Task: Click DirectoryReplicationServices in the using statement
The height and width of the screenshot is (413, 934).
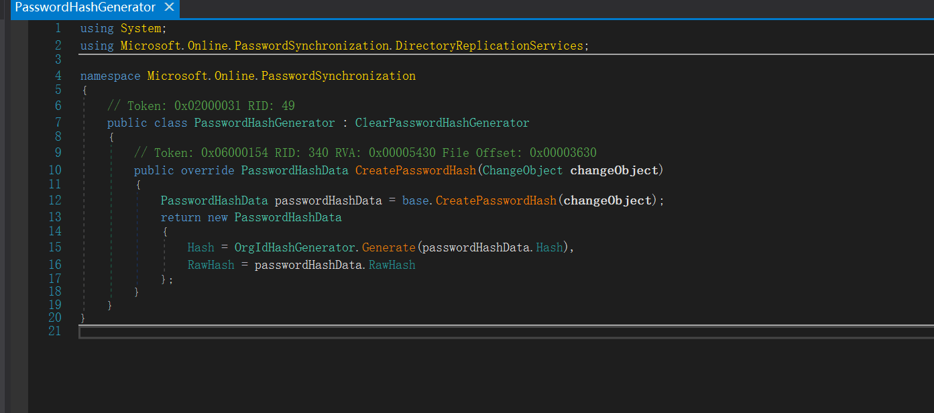Action: coord(489,46)
